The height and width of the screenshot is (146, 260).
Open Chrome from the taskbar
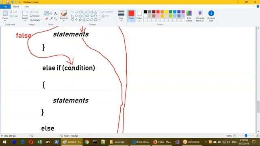[x=87, y=142]
